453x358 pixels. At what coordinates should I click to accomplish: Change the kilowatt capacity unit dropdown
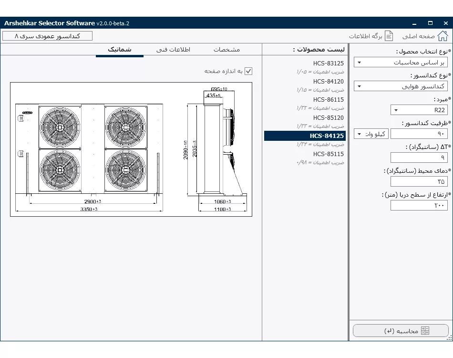(x=371, y=134)
